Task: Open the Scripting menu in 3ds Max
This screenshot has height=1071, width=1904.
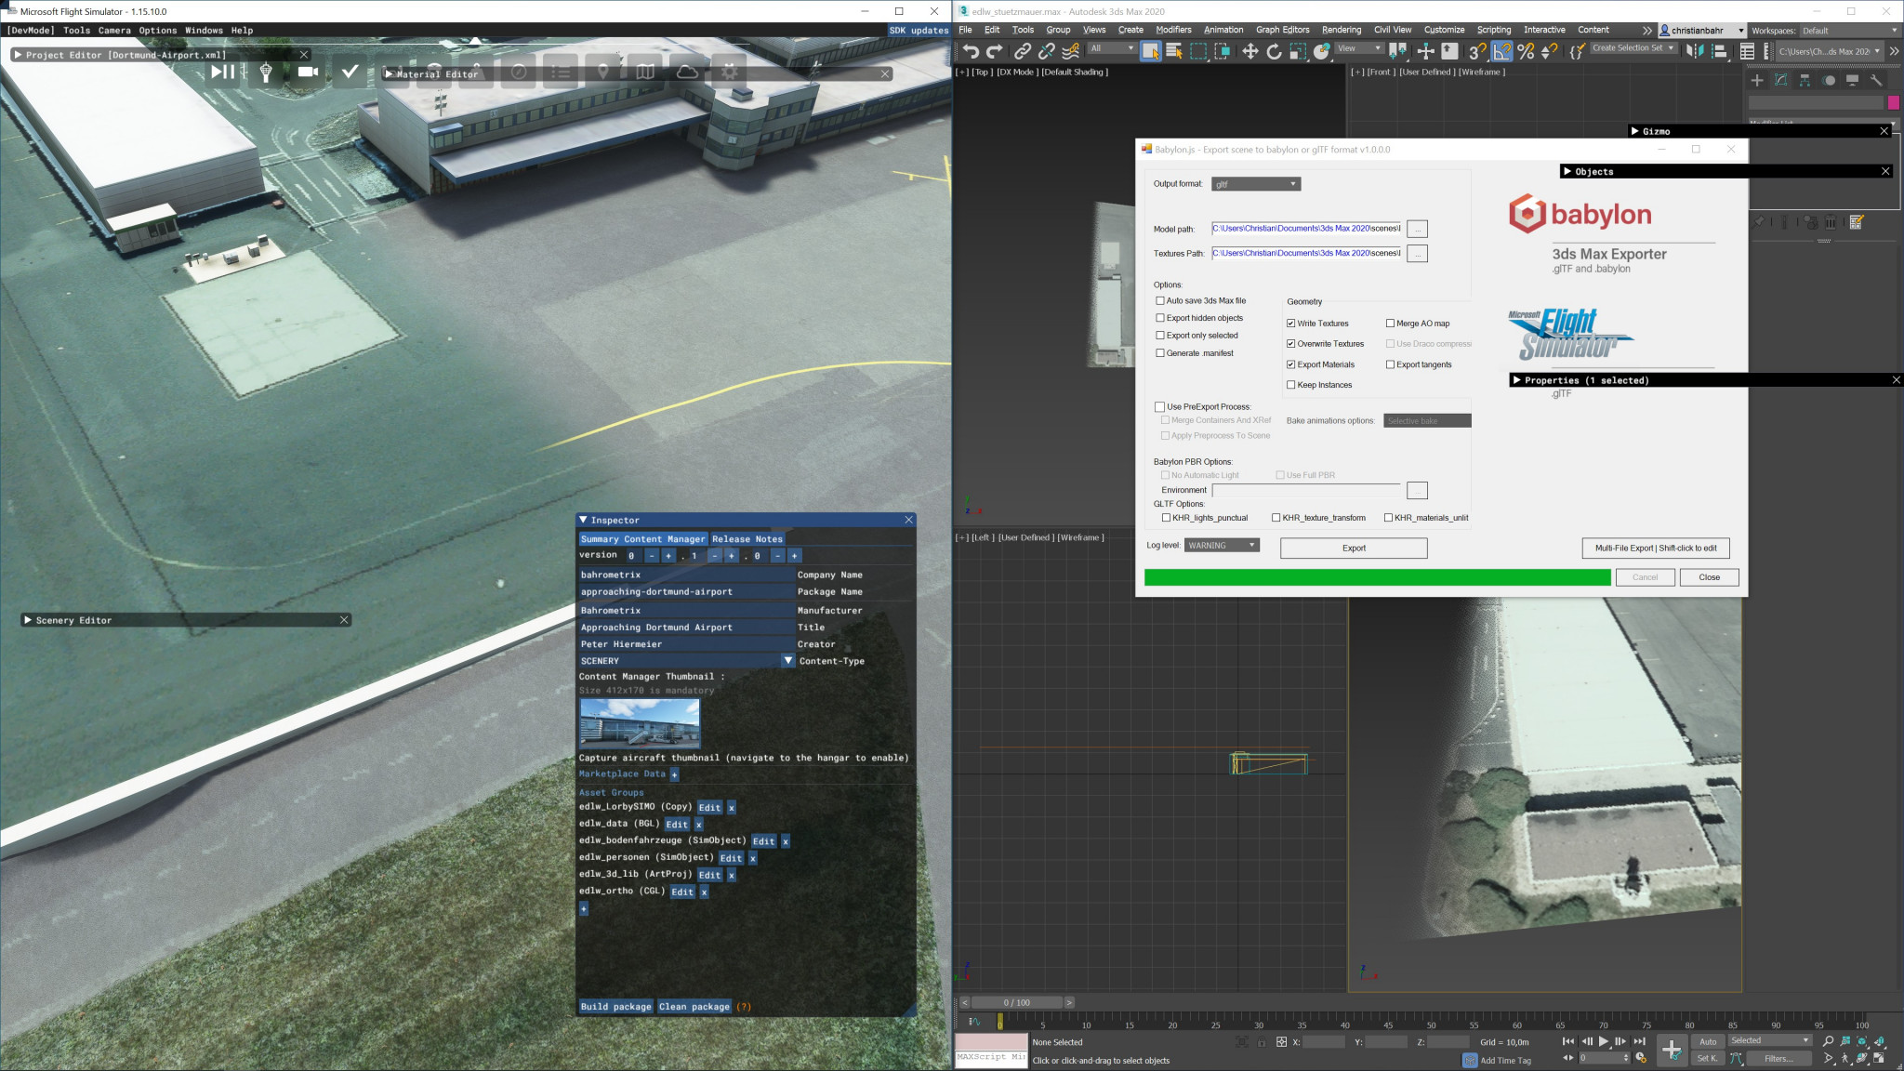Action: point(1493,30)
